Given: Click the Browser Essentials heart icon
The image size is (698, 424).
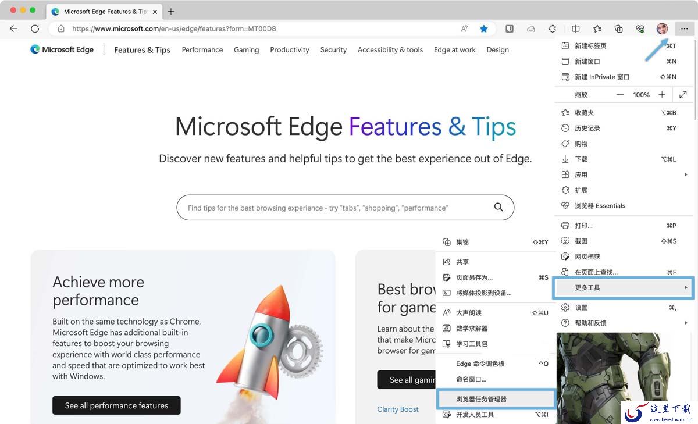Looking at the screenshot, I should tap(640, 28).
